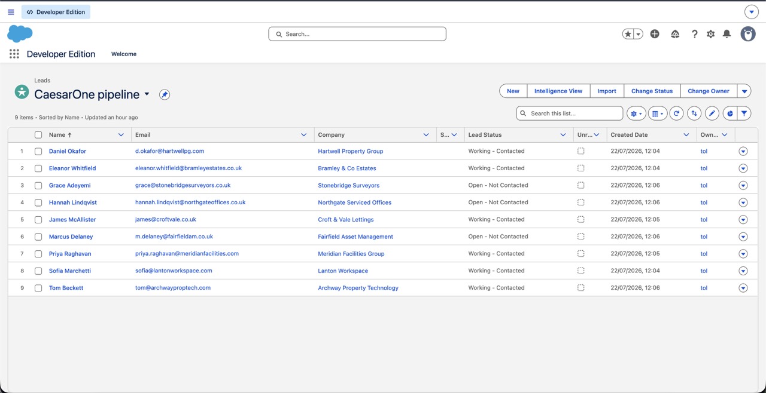Open row actions for Marcus Delaney

click(743, 237)
